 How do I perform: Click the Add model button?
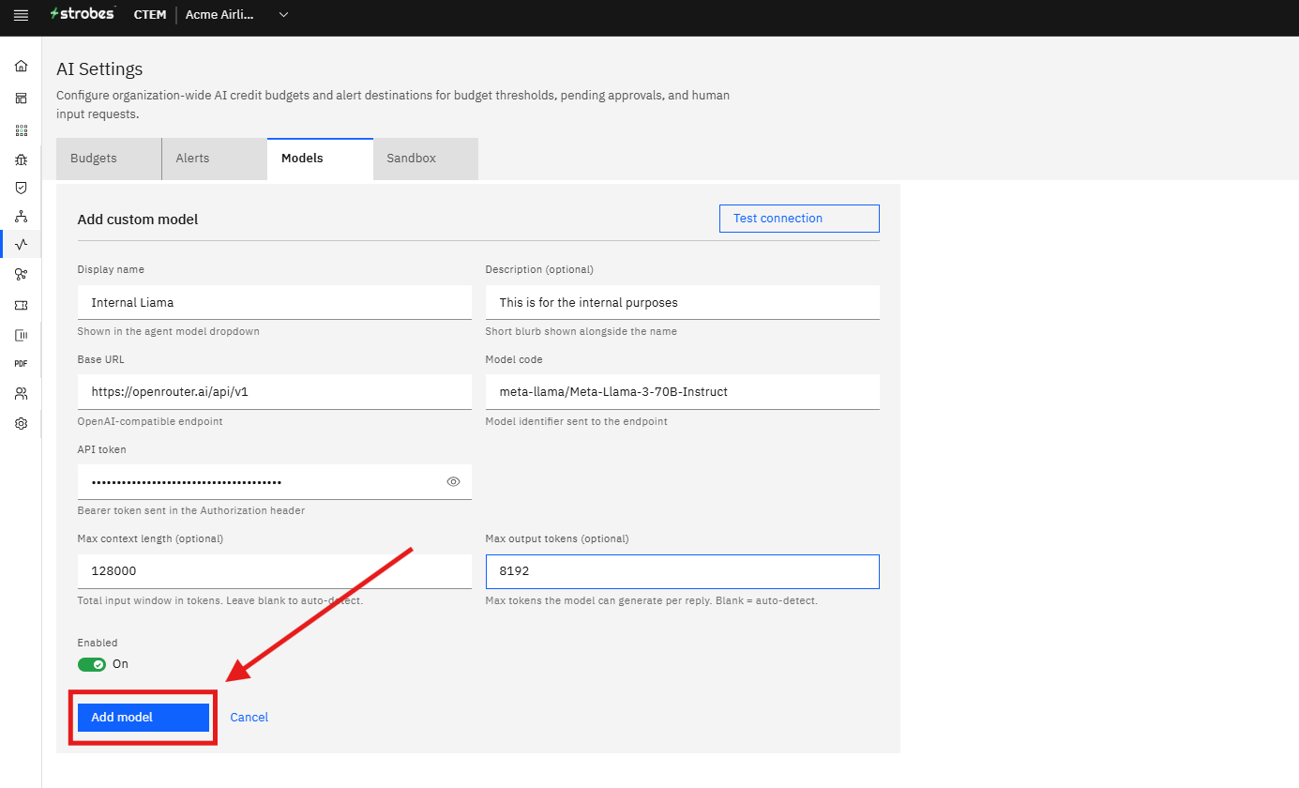[x=143, y=718]
